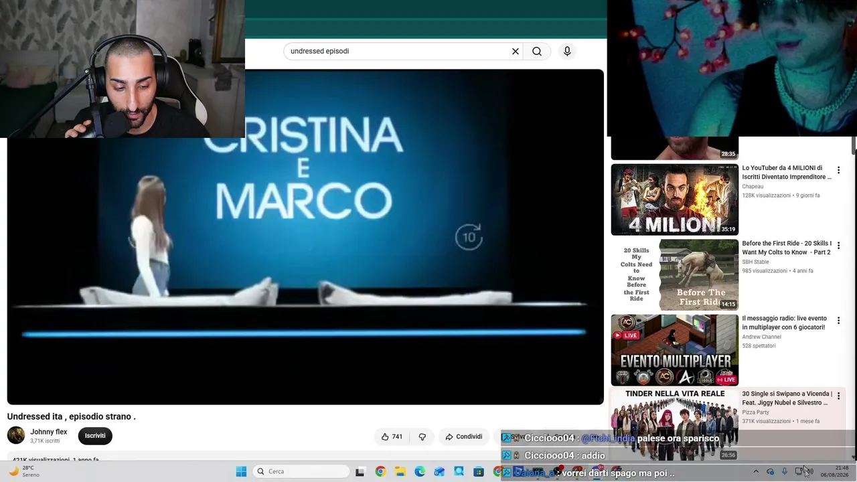
Task: Open File Explorer from the taskbar
Action: tap(400, 471)
